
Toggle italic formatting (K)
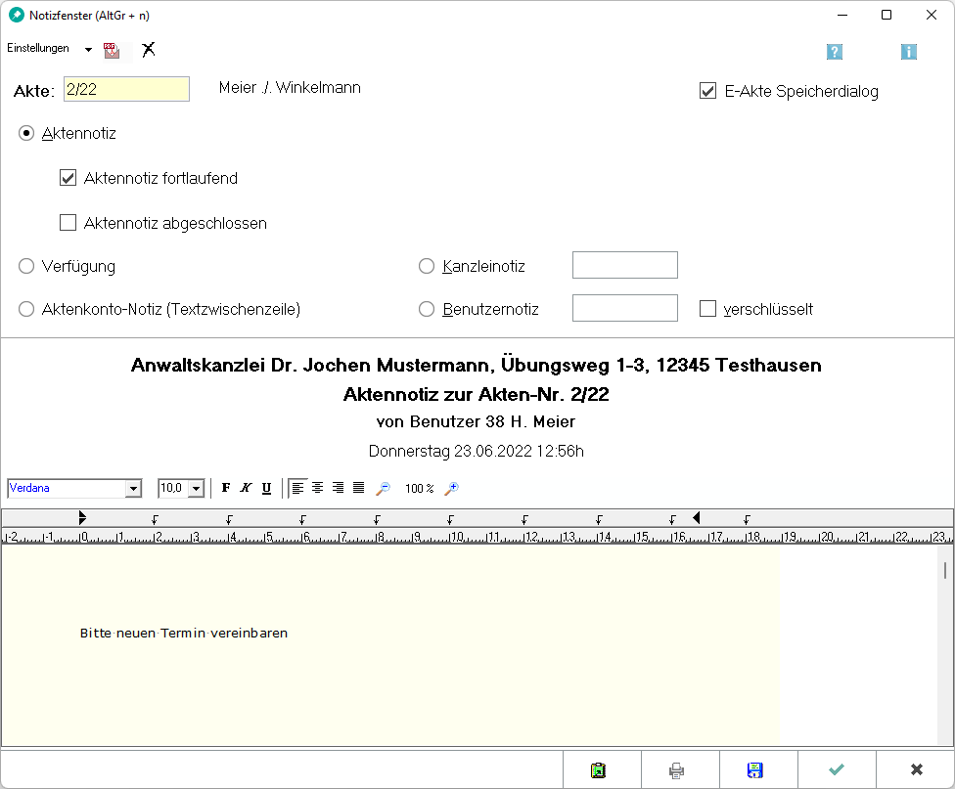click(246, 488)
